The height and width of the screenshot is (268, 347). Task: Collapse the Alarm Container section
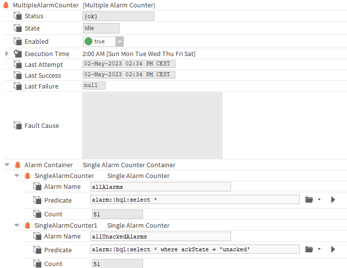[x=7, y=165]
